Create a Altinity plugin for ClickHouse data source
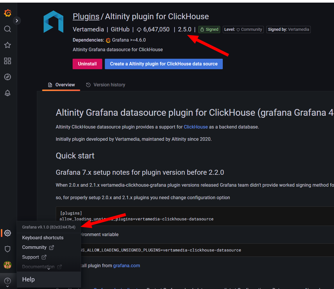Image resolution: width=334 pixels, height=289 pixels. [x=164, y=64]
